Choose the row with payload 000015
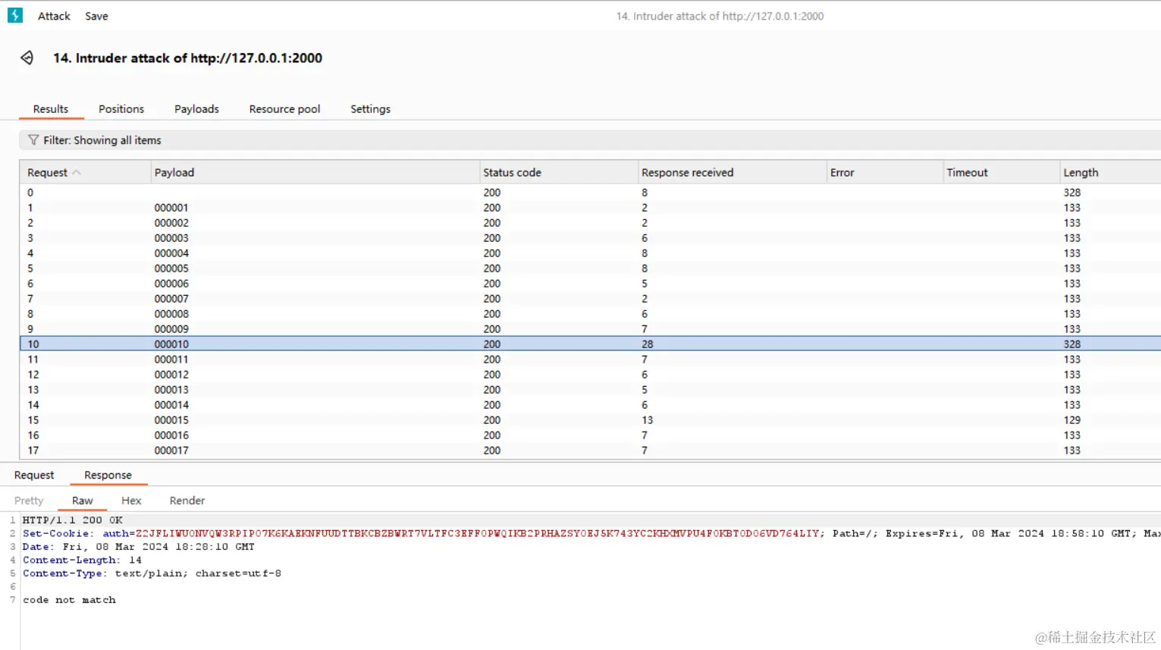This screenshot has height=650, width=1161. pyautogui.click(x=590, y=420)
